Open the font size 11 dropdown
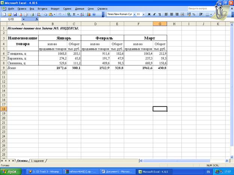This screenshot has height=175, width=234. click(x=144, y=14)
